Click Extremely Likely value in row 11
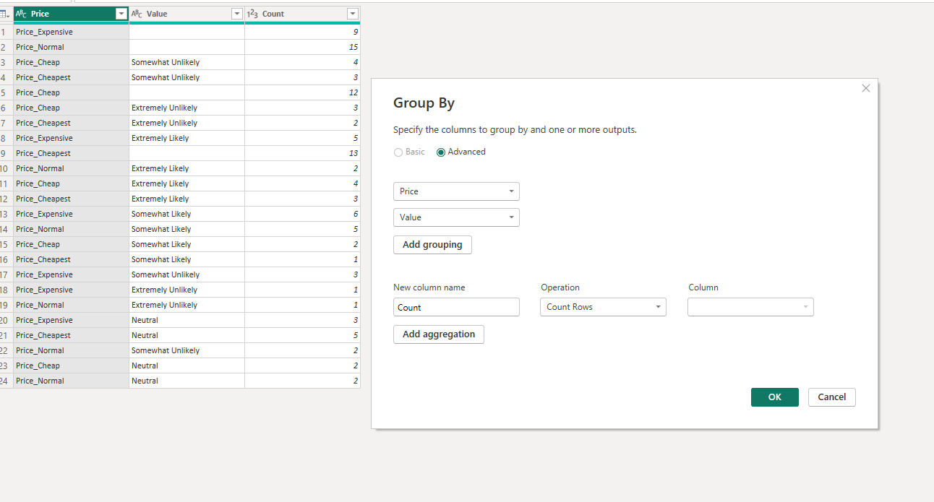 (x=187, y=183)
